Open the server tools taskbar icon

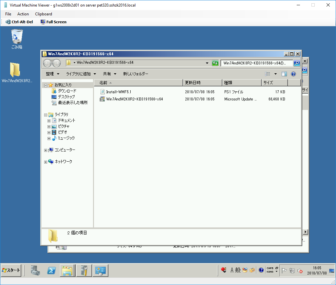pyautogui.click(x=84, y=271)
